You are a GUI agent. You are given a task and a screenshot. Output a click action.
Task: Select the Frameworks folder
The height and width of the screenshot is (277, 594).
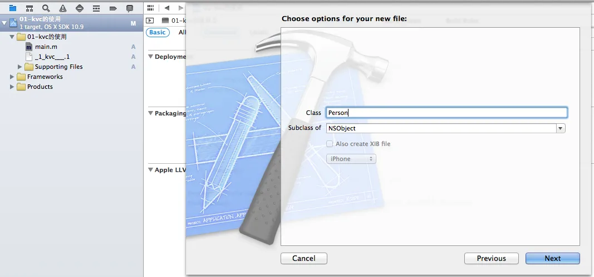pos(45,77)
